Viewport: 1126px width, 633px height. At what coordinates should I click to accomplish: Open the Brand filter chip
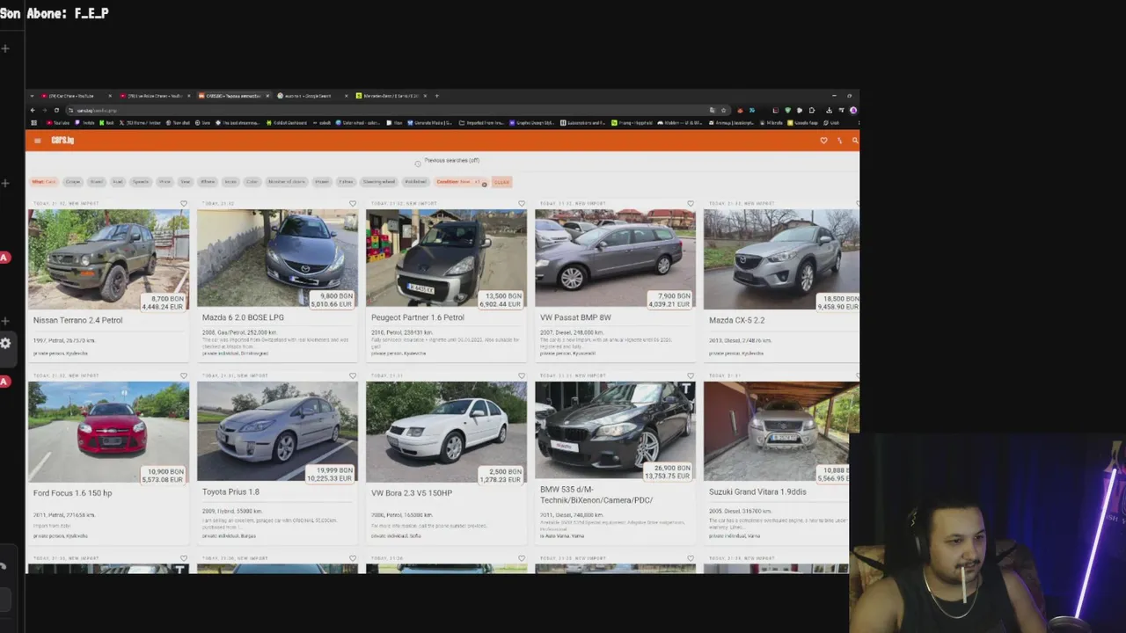[96, 182]
